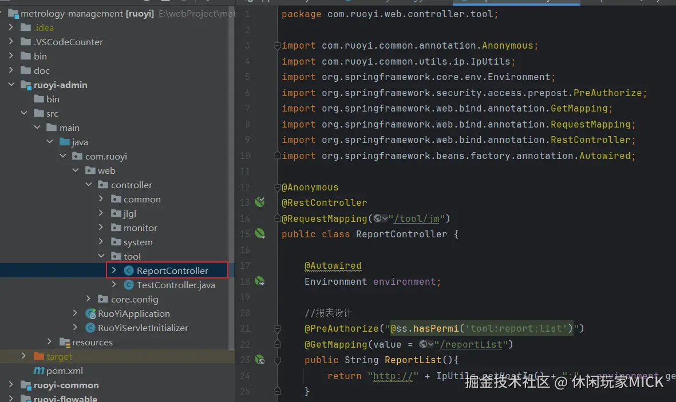Click the Spring bean gutter icon on line 15

point(259,233)
